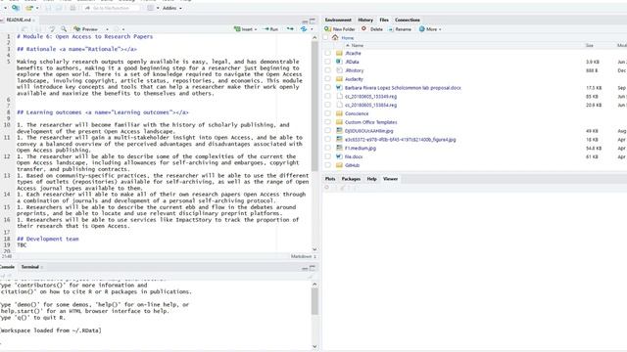Click the console vertical scrollbar thumb

[314, 300]
